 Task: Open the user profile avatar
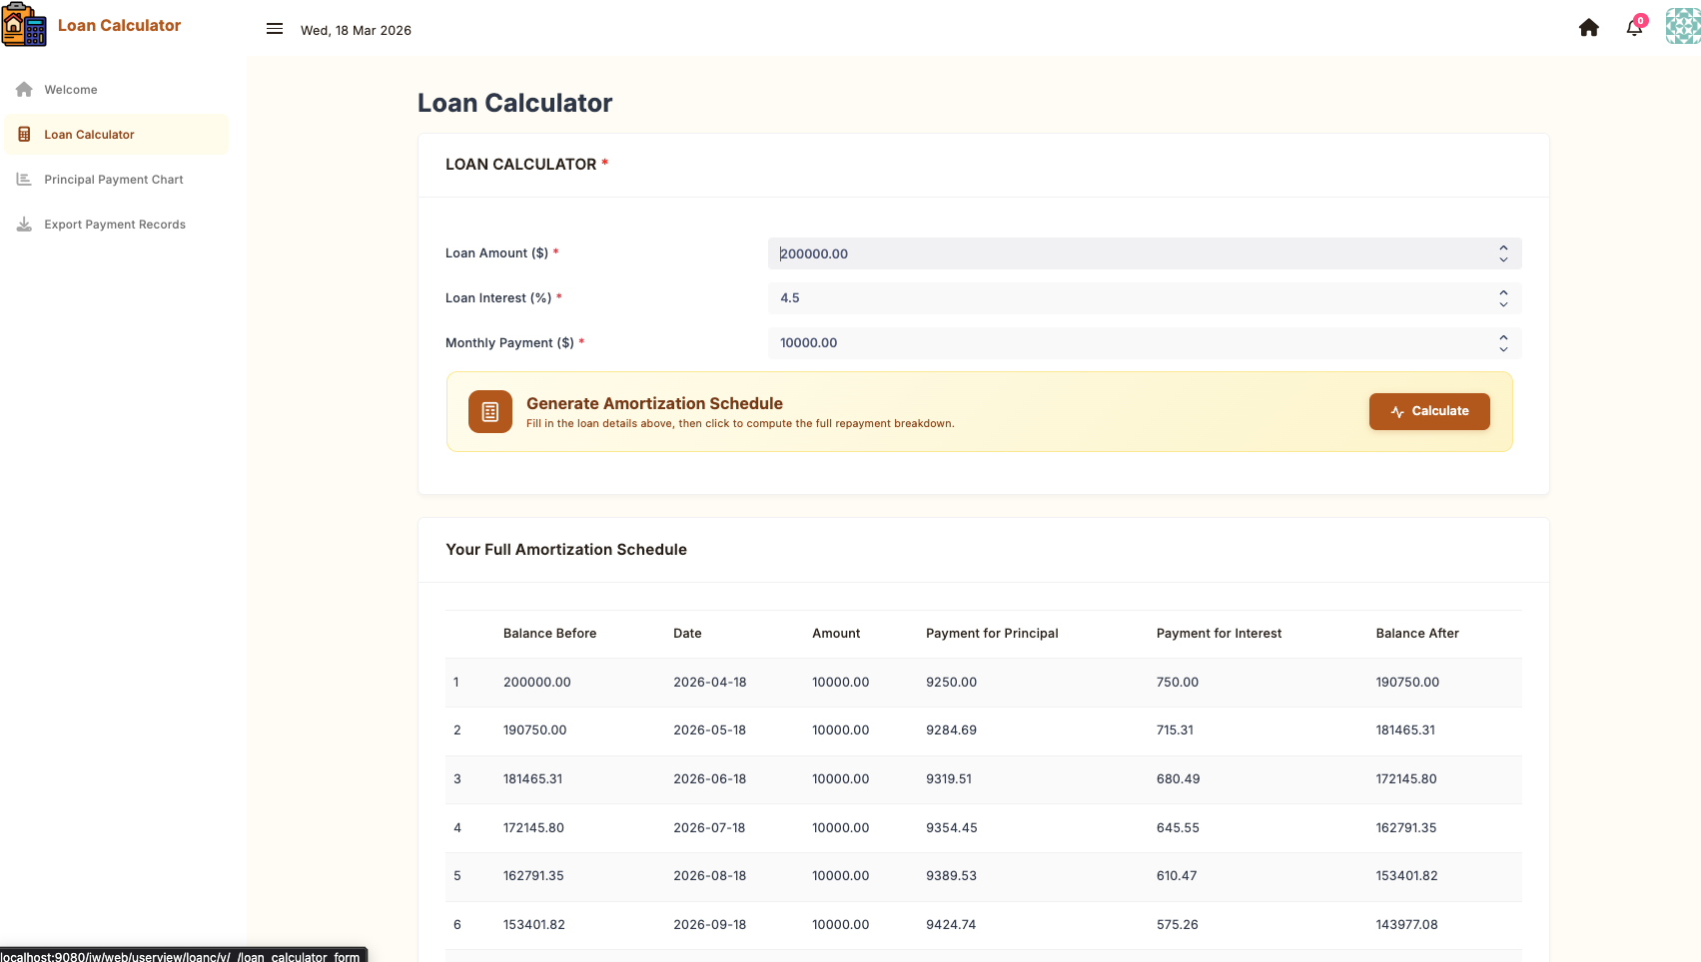click(1682, 27)
